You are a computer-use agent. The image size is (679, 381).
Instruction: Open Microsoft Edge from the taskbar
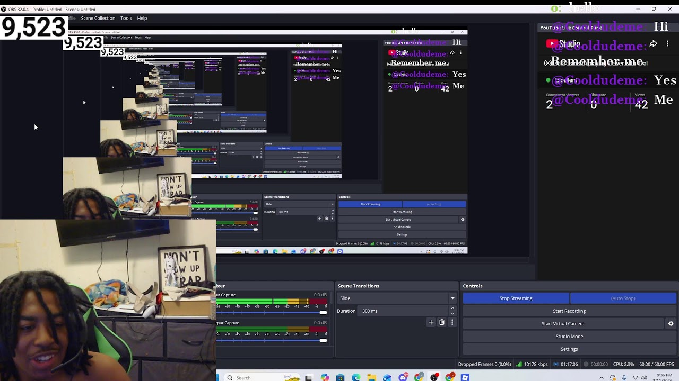coord(356,377)
